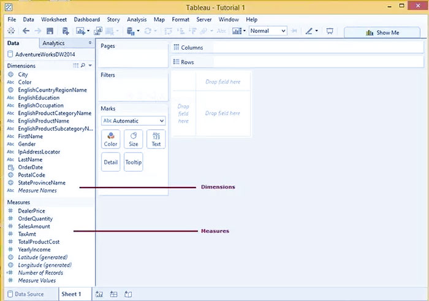Enter presentation mode
The height and width of the screenshot is (301, 429).
[x=330, y=31]
